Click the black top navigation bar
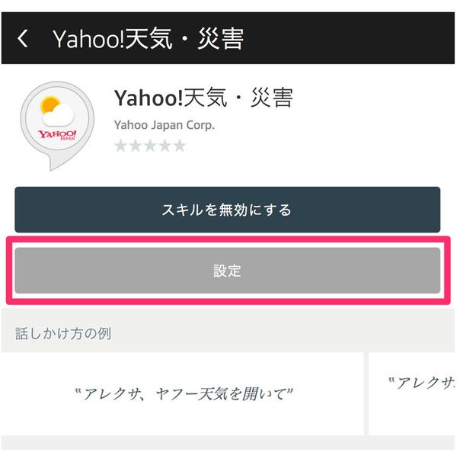The width and height of the screenshot is (457, 459). [343, 39]
